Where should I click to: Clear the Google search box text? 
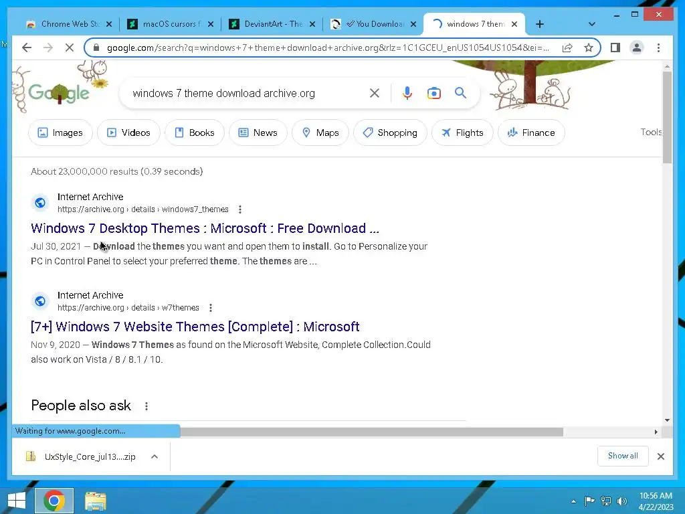(375, 93)
